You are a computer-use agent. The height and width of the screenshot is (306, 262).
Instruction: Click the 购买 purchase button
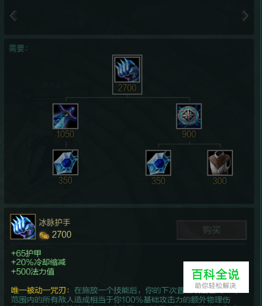(212, 230)
